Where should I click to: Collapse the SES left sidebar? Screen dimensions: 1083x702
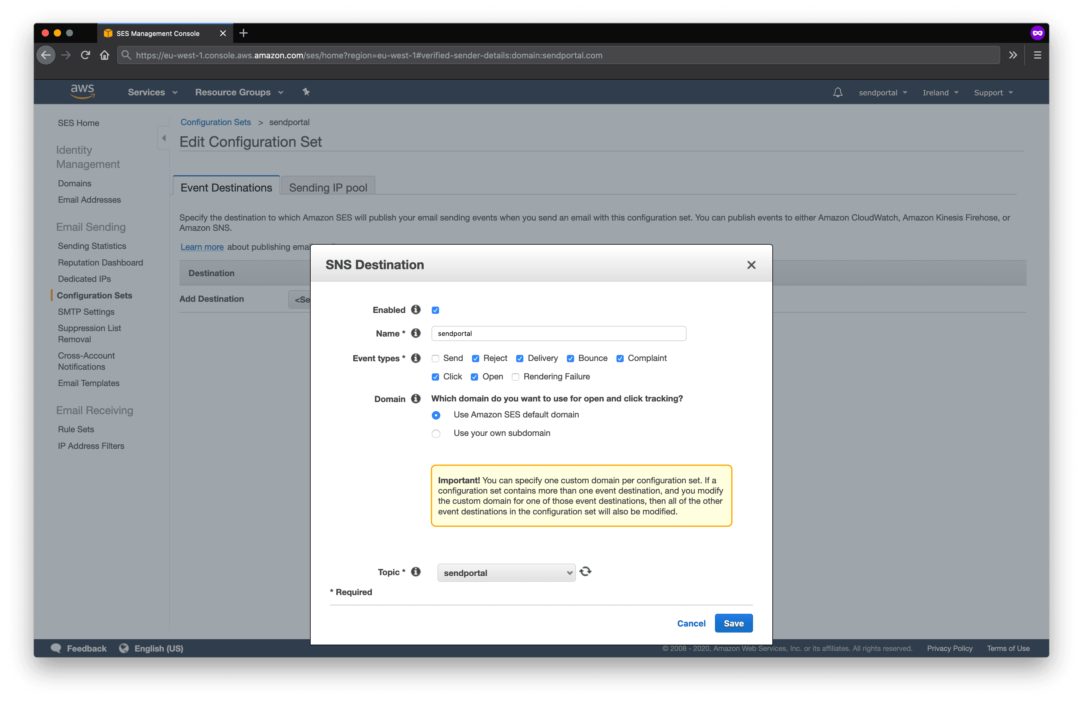point(164,138)
